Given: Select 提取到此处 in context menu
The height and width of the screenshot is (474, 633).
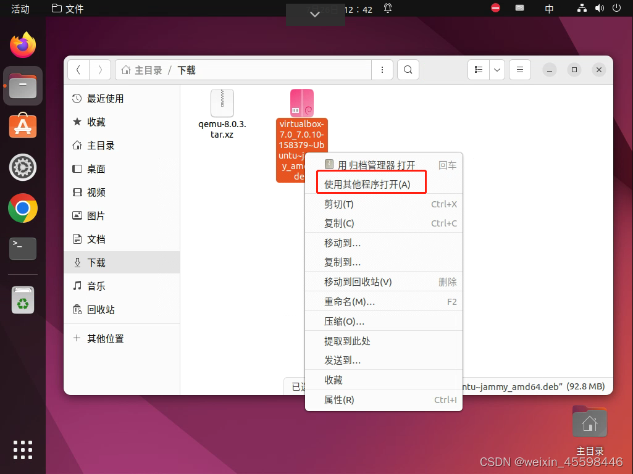Looking at the screenshot, I should pos(384,341).
